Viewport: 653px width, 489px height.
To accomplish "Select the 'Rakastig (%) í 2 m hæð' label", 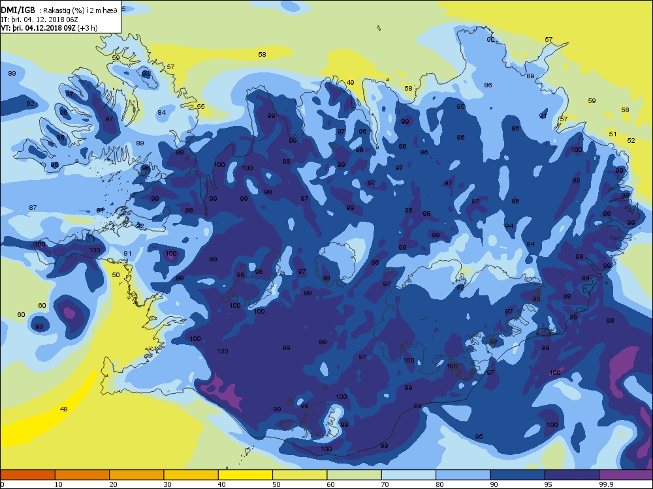I will 80,10.
